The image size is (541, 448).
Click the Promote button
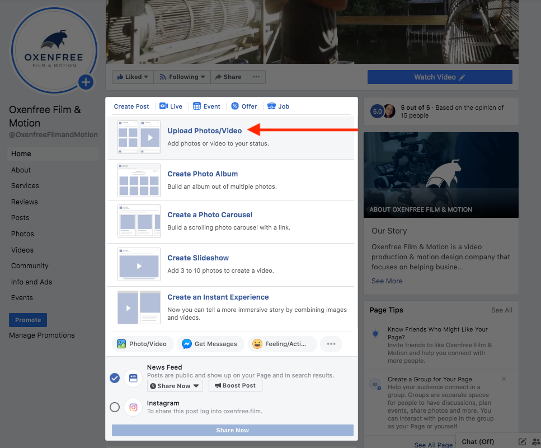28,320
